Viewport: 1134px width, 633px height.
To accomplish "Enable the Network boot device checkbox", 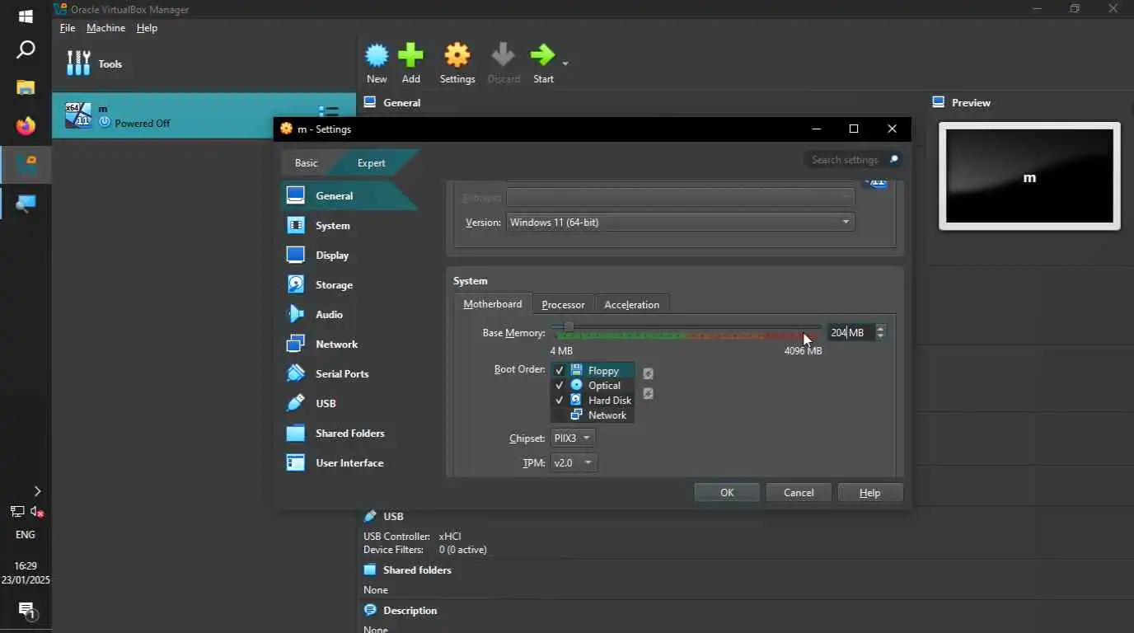I will pyautogui.click(x=560, y=415).
